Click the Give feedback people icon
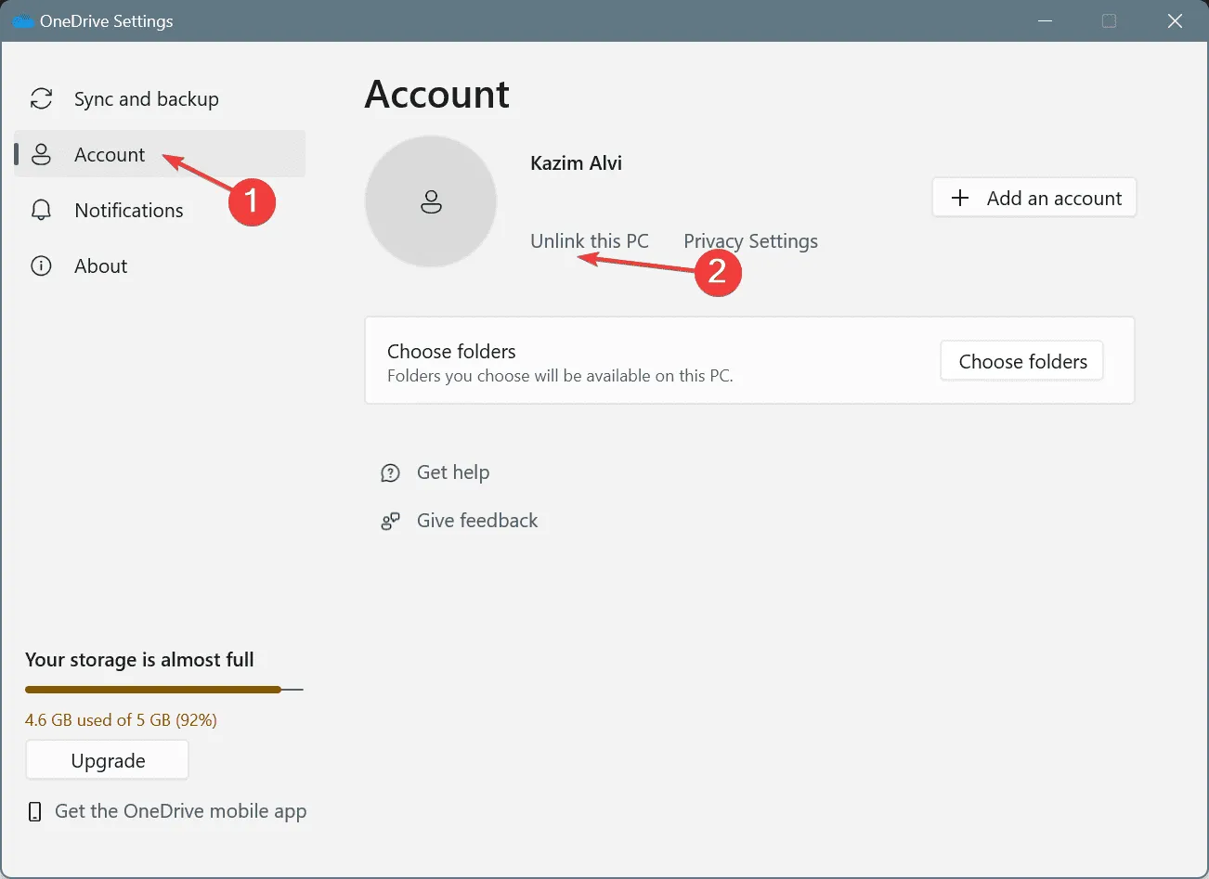The height and width of the screenshot is (879, 1209). point(390,522)
